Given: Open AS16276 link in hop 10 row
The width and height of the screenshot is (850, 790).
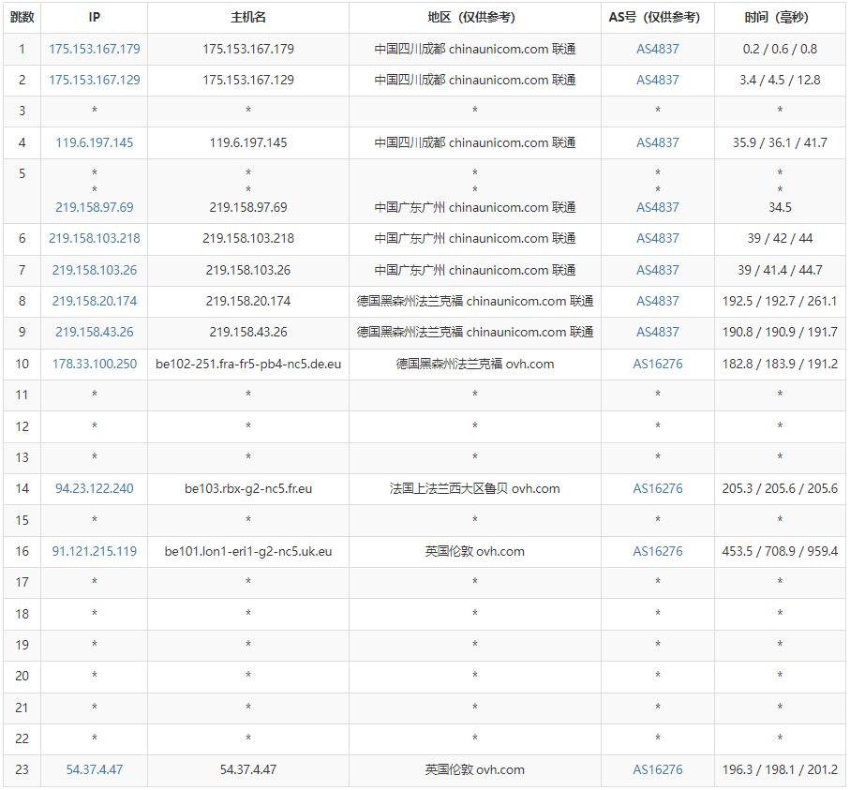Looking at the screenshot, I should pyautogui.click(x=658, y=364).
